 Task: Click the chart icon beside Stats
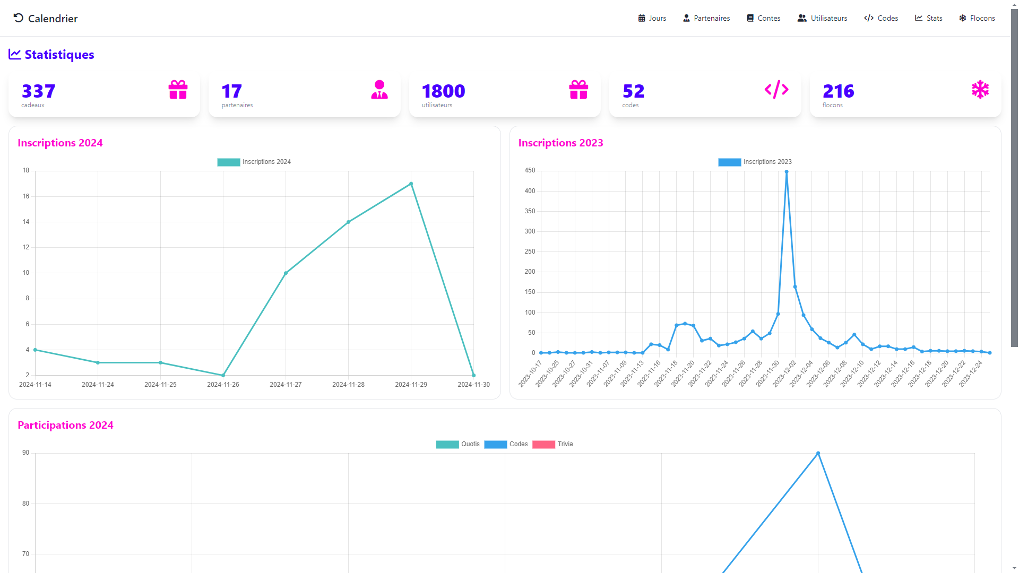point(919,18)
